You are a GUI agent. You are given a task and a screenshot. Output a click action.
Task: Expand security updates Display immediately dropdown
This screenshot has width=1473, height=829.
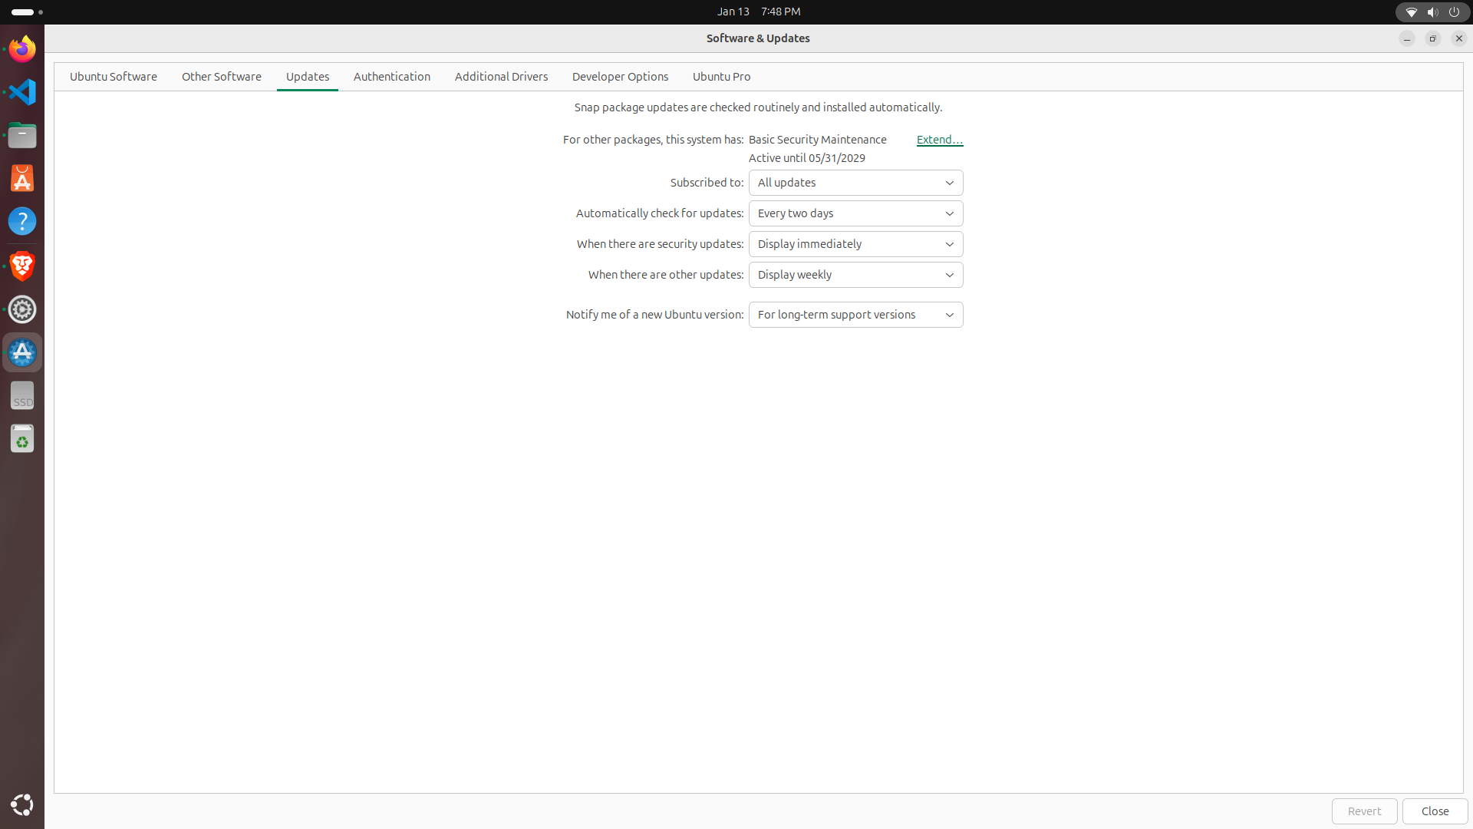(855, 244)
